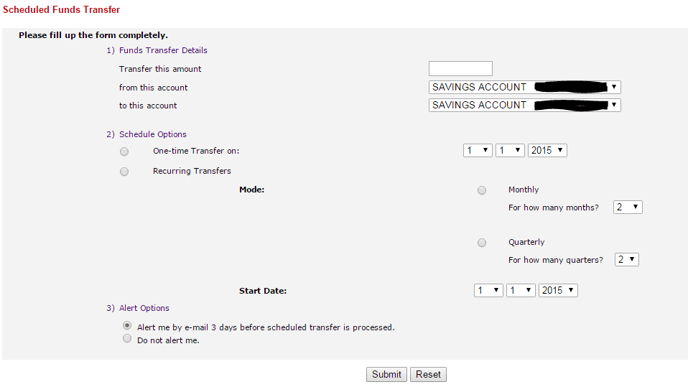Screen dimensions: 688x387
Task: Select 'Alert me by e-mail' option
Action: (x=127, y=326)
